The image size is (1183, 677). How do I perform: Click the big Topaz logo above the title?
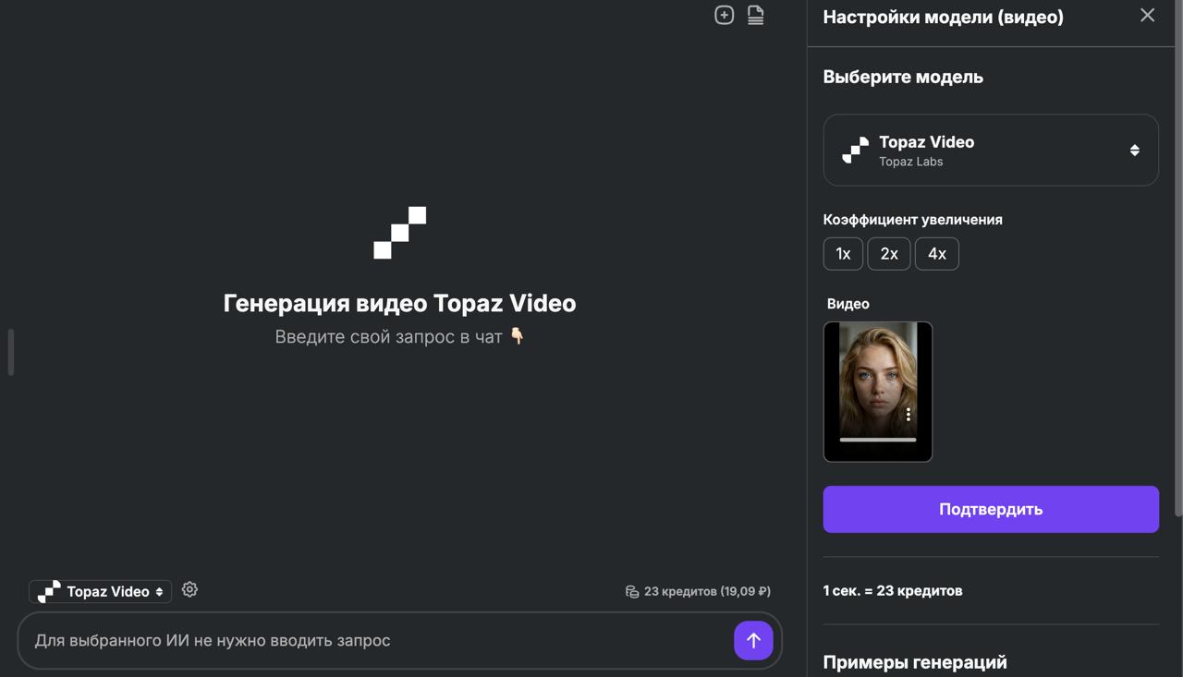tap(399, 234)
